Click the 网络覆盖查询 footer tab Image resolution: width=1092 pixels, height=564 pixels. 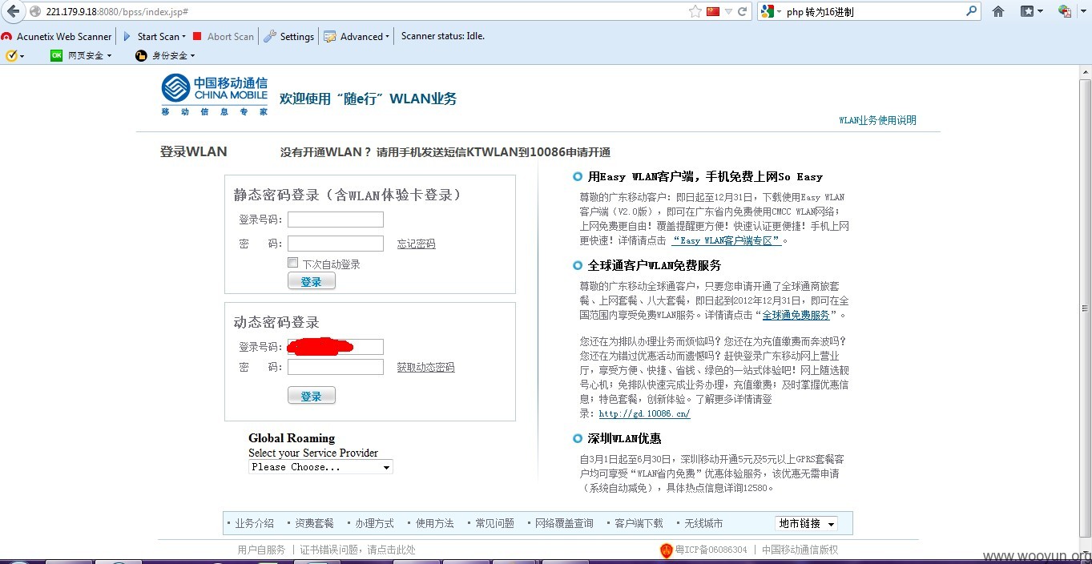(565, 523)
